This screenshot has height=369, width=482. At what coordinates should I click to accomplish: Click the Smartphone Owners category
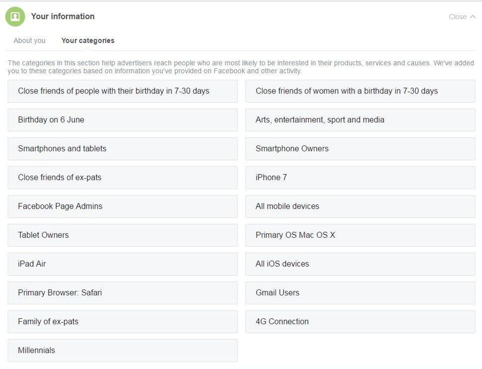(360, 149)
